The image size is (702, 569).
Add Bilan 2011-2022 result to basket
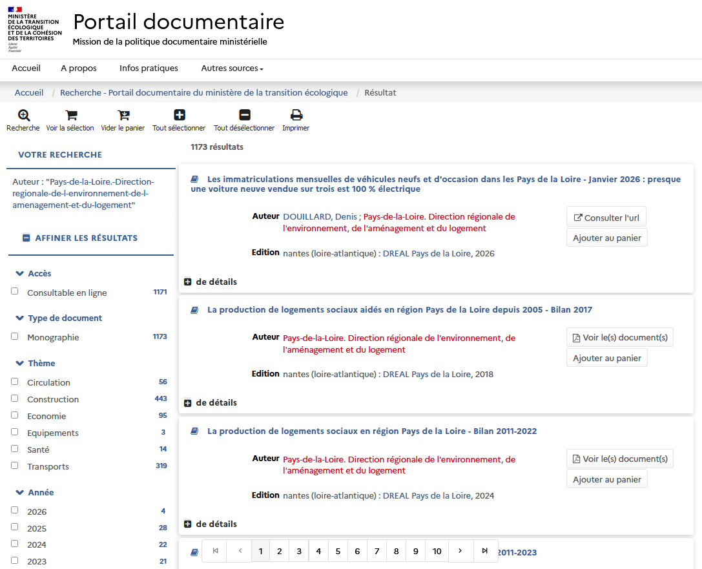[x=606, y=479]
